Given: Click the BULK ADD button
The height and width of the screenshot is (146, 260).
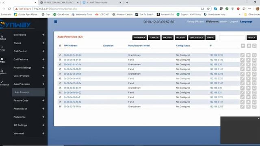Looking at the screenshot, I should pyautogui.click(x=168, y=38).
